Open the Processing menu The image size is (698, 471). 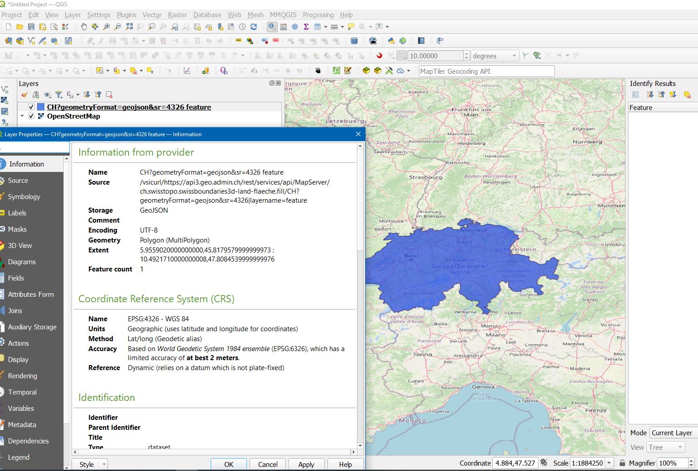click(318, 14)
